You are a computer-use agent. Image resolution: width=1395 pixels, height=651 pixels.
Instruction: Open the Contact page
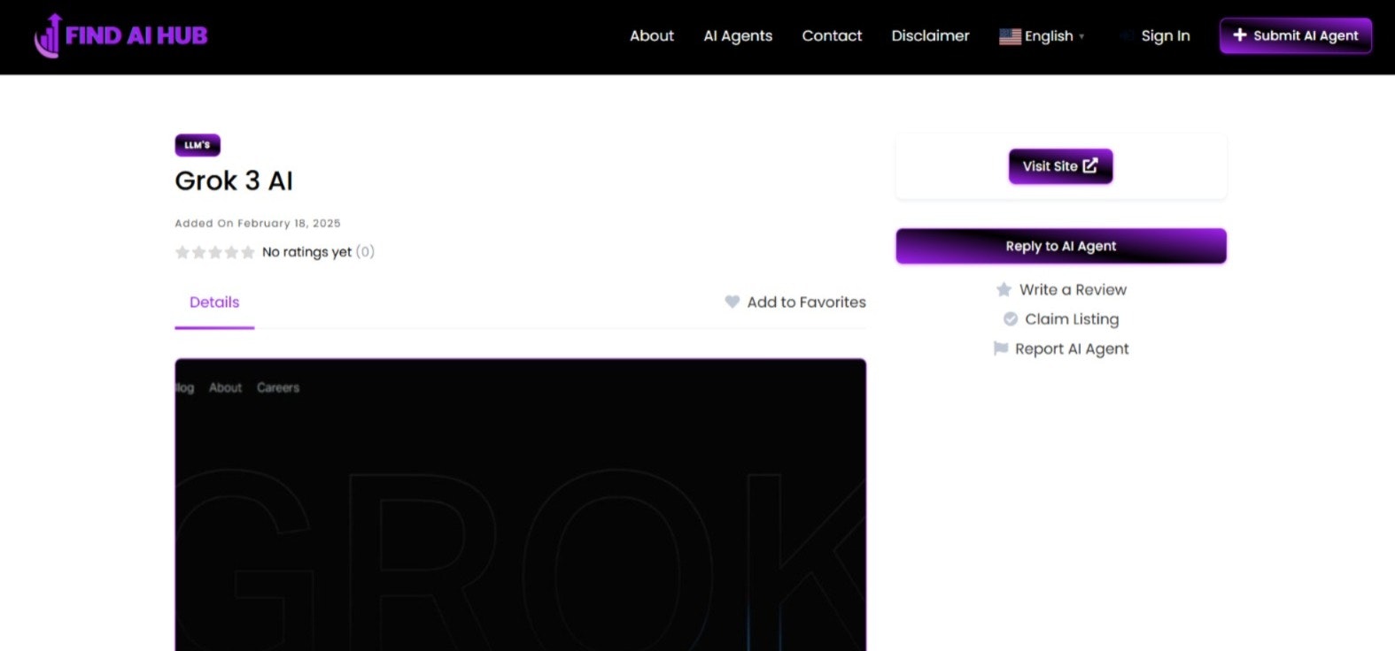(832, 35)
